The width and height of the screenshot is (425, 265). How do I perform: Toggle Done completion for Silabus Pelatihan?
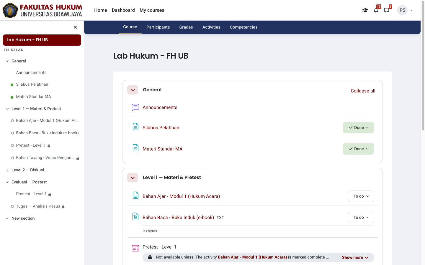pyautogui.click(x=358, y=127)
